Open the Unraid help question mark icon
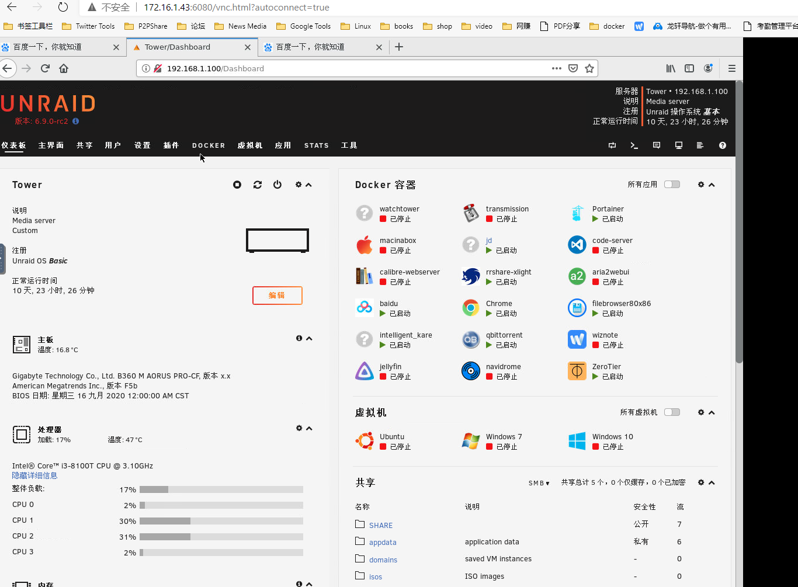Image resolution: width=798 pixels, height=587 pixels. point(723,145)
